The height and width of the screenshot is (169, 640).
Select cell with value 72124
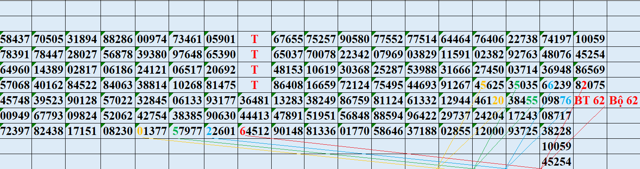click(355, 85)
